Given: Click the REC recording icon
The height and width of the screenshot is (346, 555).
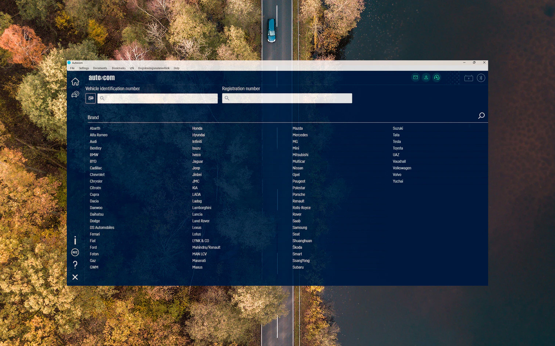Looking at the screenshot, I should 75,252.
